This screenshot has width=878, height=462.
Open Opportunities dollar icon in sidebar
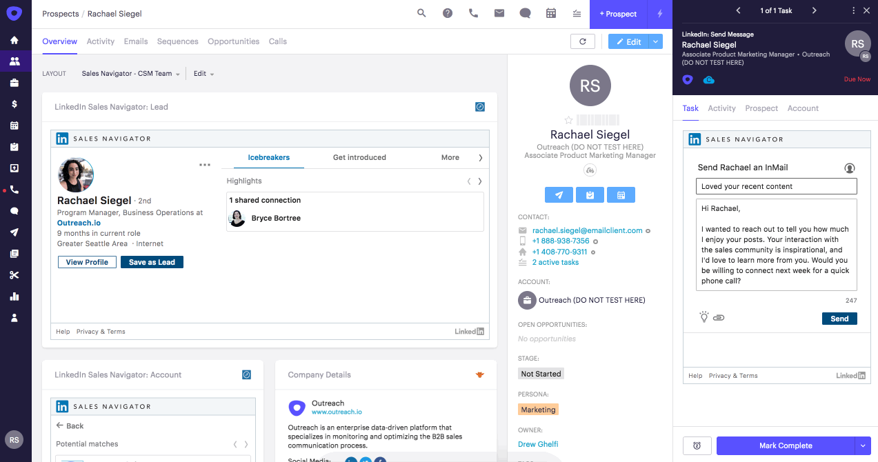(14, 104)
